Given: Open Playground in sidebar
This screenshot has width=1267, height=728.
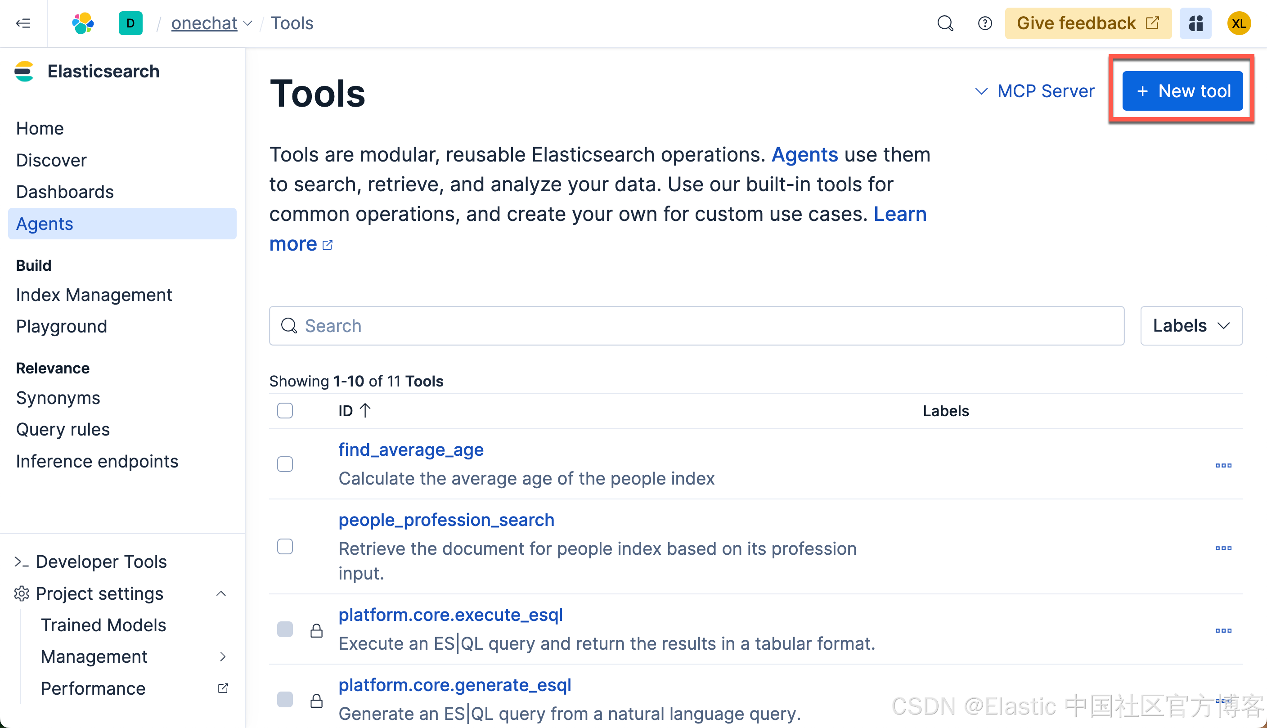Looking at the screenshot, I should [x=62, y=327].
